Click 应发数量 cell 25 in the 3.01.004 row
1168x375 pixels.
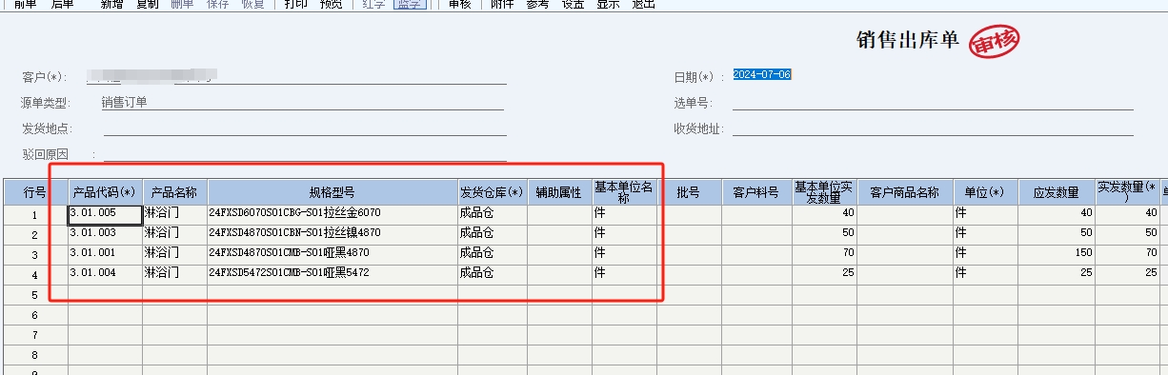click(1057, 274)
